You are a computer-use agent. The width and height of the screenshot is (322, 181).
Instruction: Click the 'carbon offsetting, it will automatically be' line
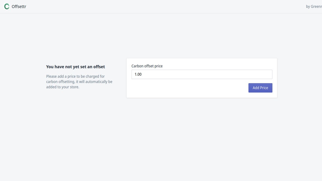(x=79, y=82)
